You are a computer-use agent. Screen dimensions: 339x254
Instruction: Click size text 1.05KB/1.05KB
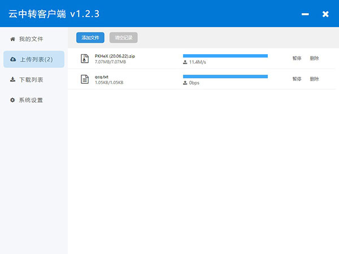tap(109, 82)
